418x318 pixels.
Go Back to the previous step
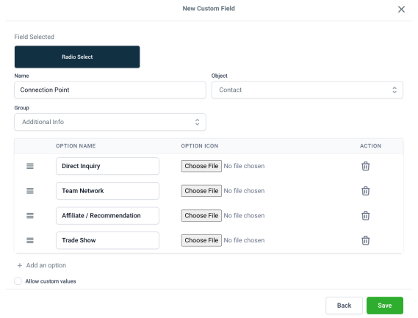click(344, 306)
